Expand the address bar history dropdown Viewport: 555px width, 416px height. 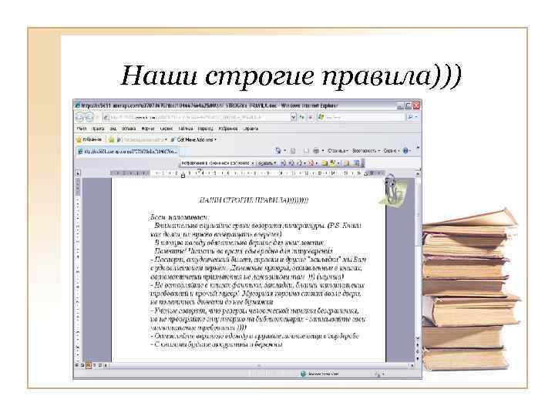(294, 117)
